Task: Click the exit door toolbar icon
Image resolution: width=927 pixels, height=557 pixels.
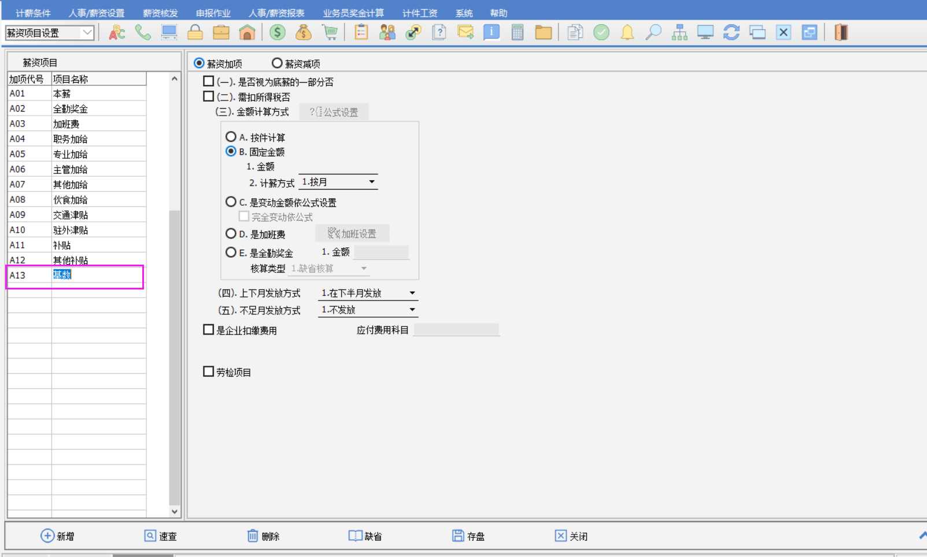Action: pos(841,32)
